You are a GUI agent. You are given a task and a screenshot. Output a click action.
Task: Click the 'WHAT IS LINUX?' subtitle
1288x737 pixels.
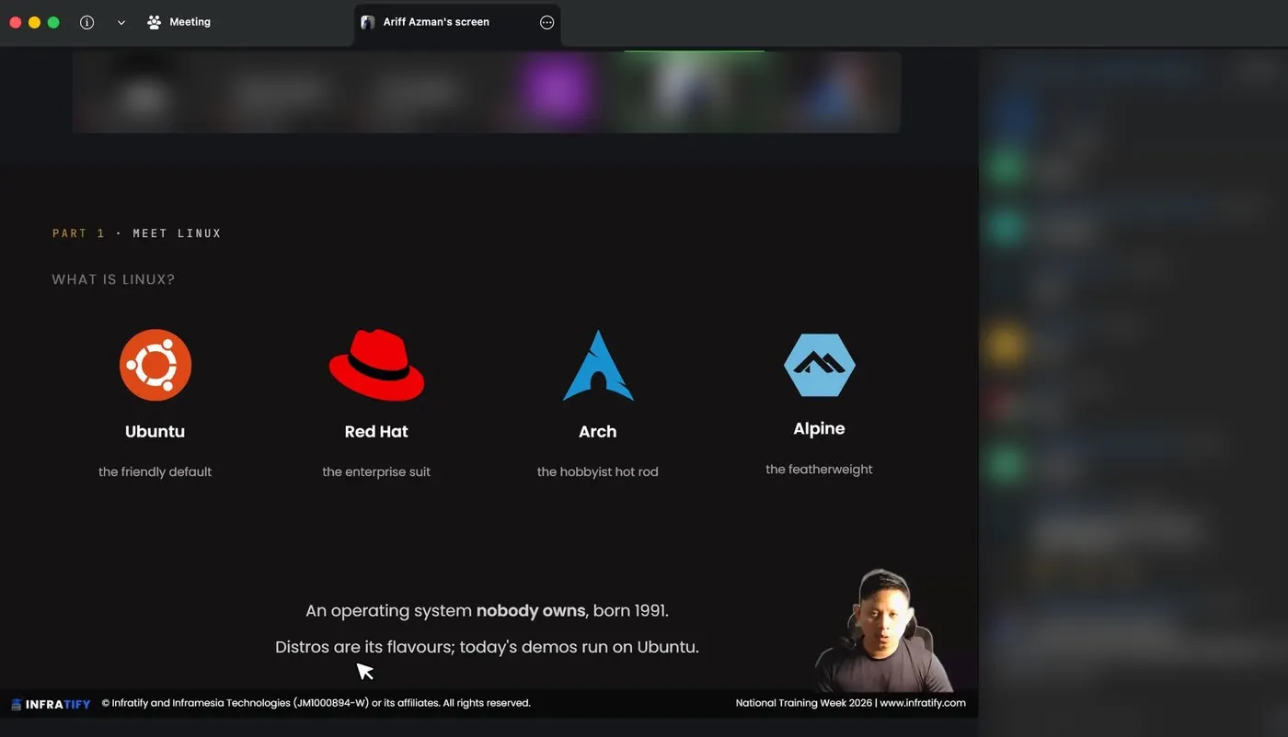[x=113, y=279]
